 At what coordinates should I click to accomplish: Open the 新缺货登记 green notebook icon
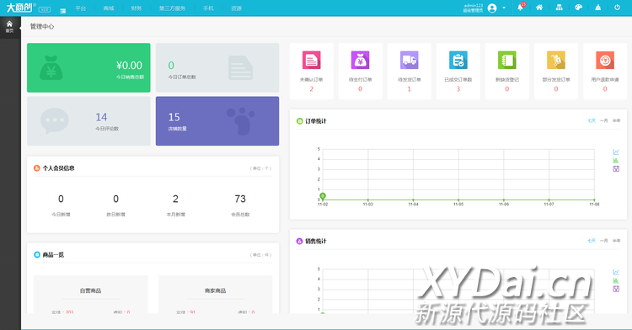[507, 61]
